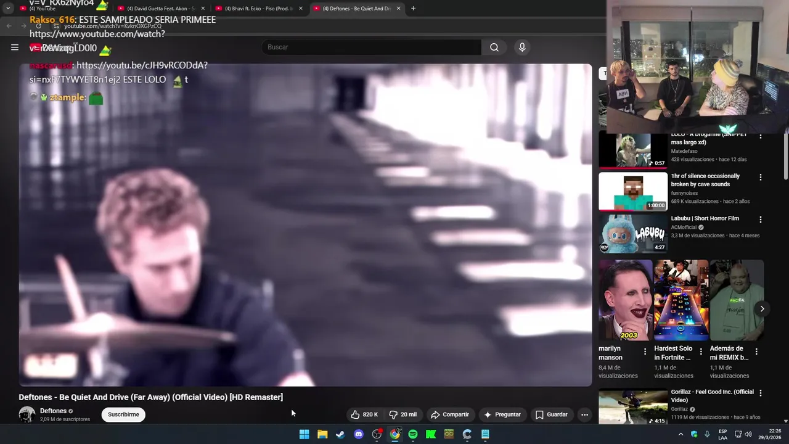Open Spotify from the taskbar
The image size is (789, 444).
click(x=413, y=434)
